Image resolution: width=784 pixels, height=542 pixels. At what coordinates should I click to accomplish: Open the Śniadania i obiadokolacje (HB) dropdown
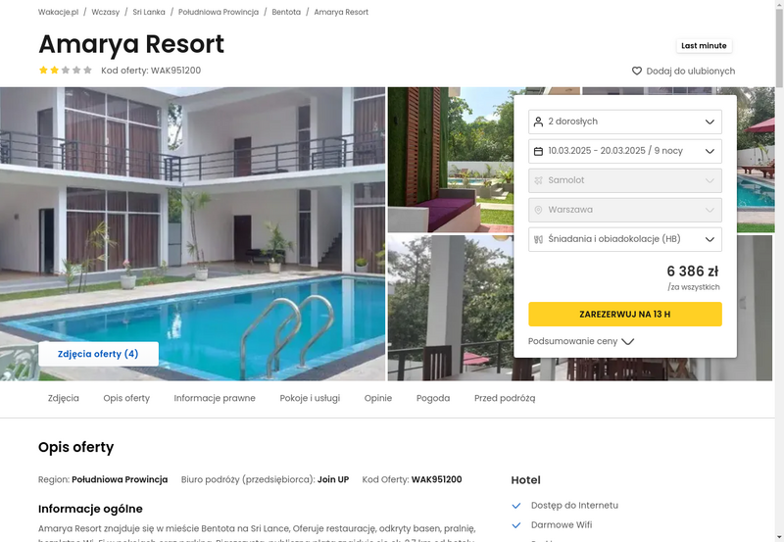(x=625, y=239)
